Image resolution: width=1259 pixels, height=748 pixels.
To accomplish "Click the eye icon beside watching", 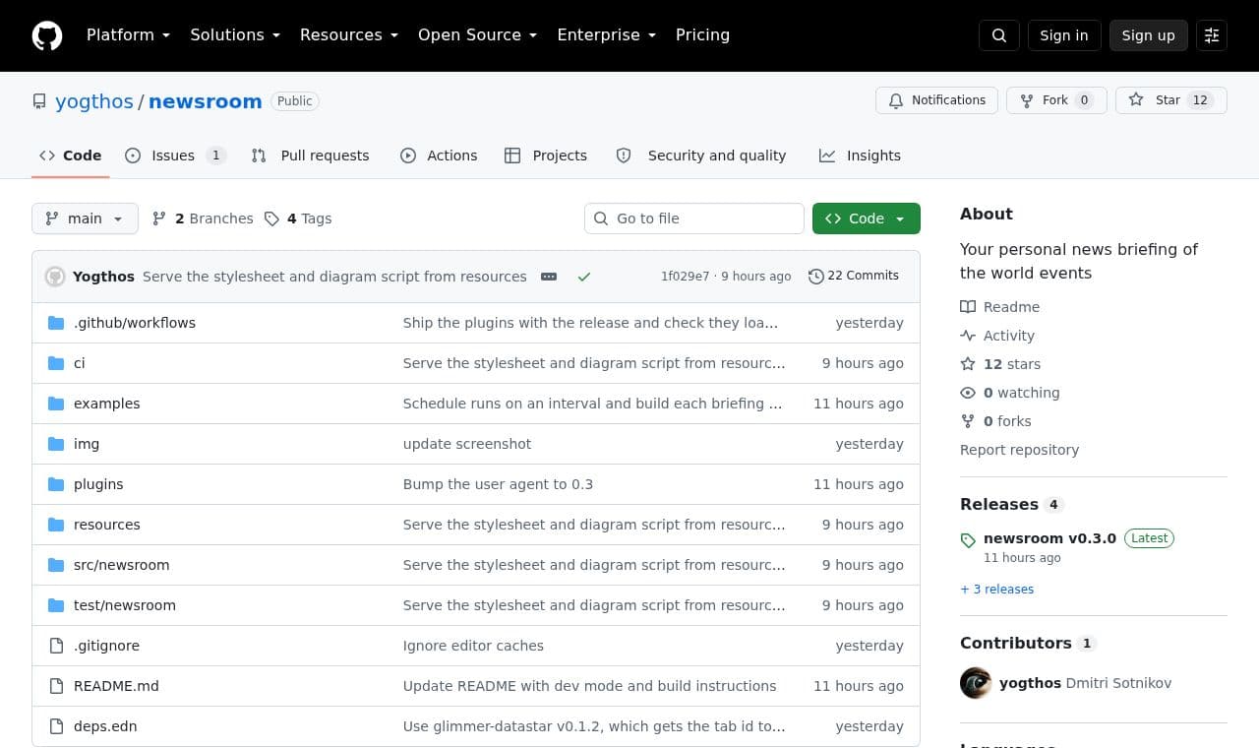I will 968,393.
